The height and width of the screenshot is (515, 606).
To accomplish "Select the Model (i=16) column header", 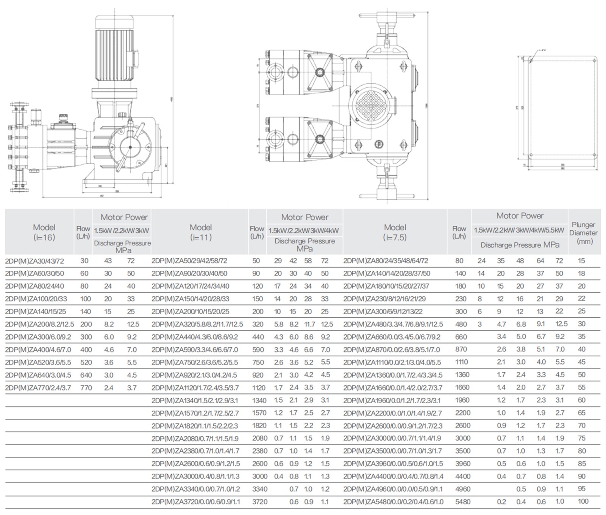I will tap(44, 232).
